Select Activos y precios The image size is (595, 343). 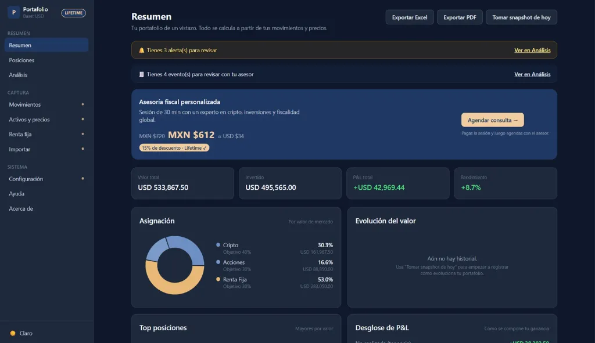click(x=46, y=120)
